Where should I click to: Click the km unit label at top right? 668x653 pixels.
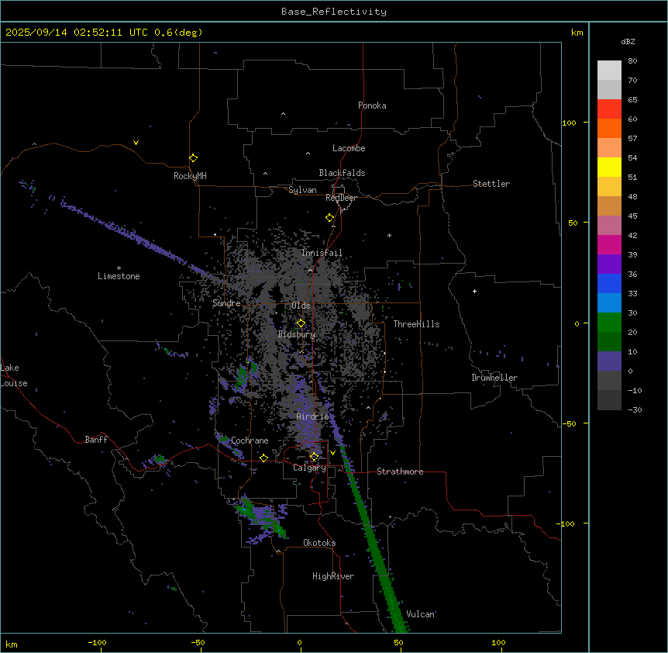pyautogui.click(x=577, y=33)
